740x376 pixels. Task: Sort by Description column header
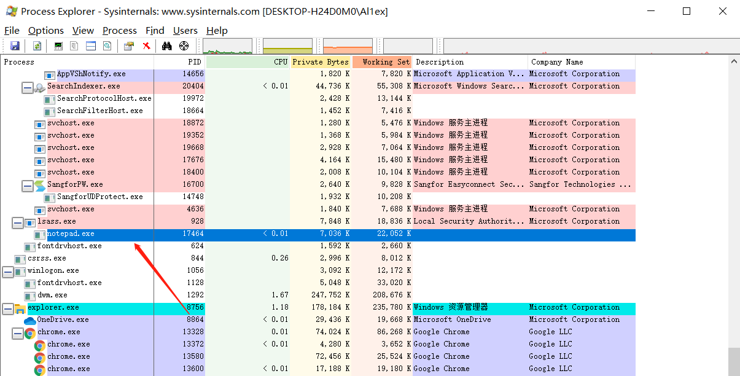470,62
